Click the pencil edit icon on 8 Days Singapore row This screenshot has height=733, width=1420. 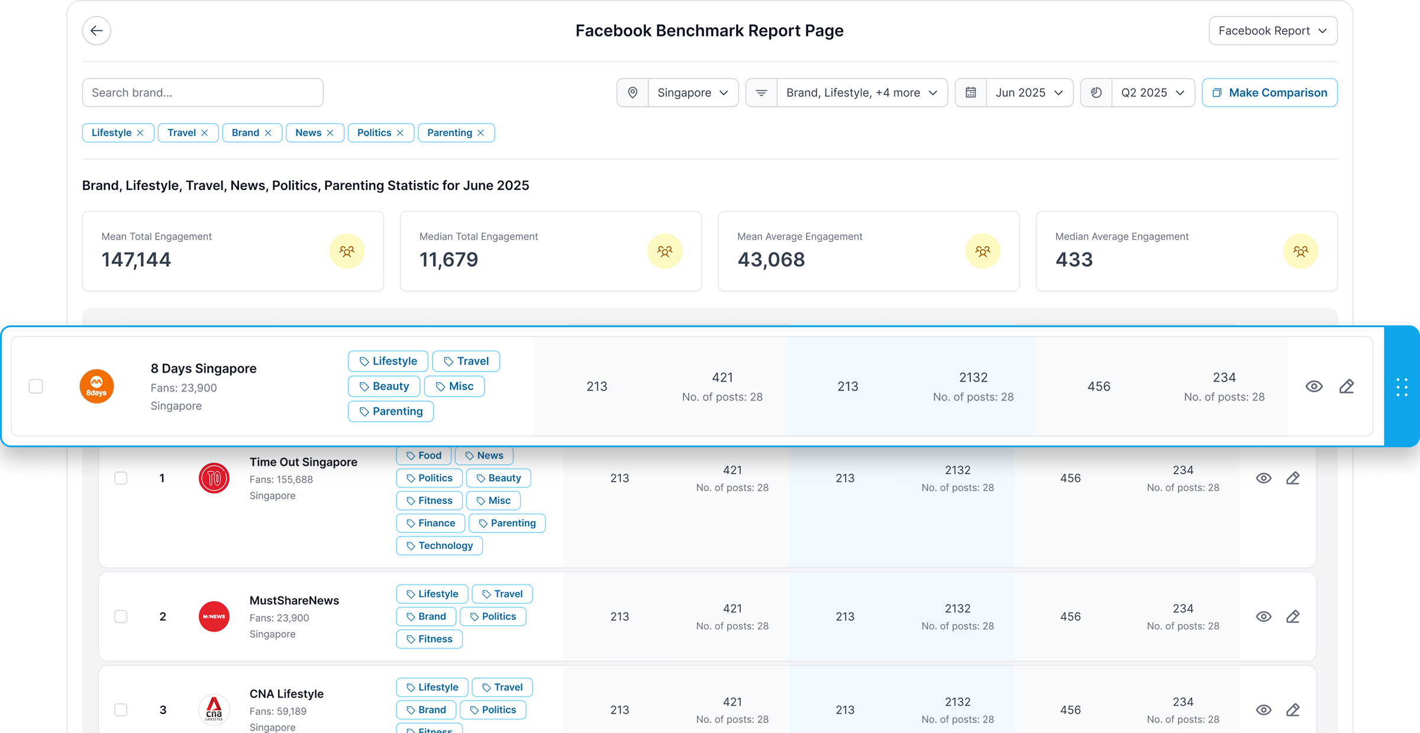pos(1347,386)
